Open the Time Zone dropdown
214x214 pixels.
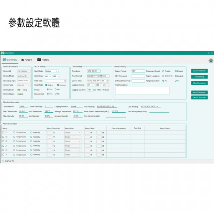pos(94,71)
